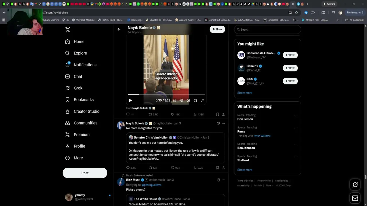Screen dimensions: 367x206
Task: Repost the video post with 2.7K reposts
Action: coord(153,114)
